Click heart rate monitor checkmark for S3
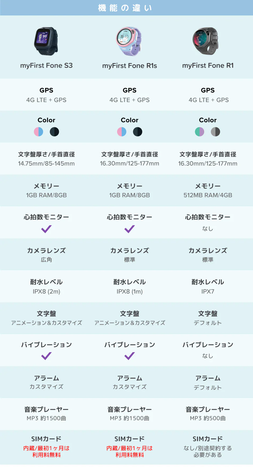Image resolution: width=253 pixels, height=467 pixels. click(46, 229)
